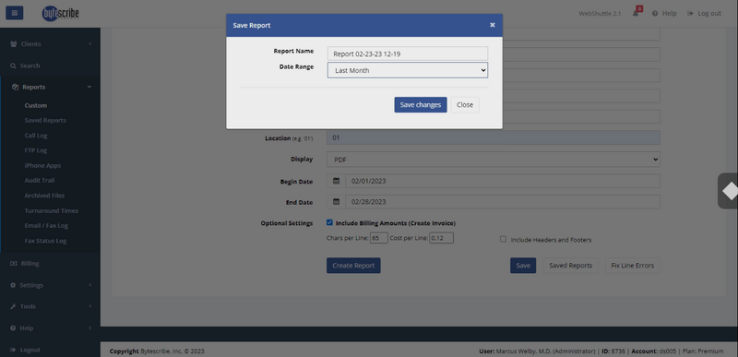The width and height of the screenshot is (738, 357).
Task: Open Audit Trail report
Action: (40, 181)
